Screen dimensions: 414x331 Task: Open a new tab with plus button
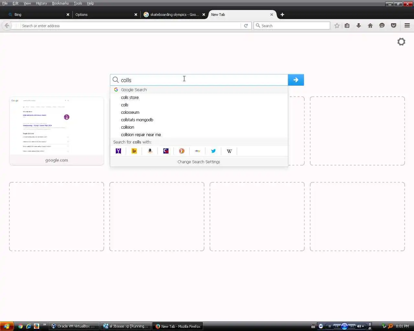(282, 15)
